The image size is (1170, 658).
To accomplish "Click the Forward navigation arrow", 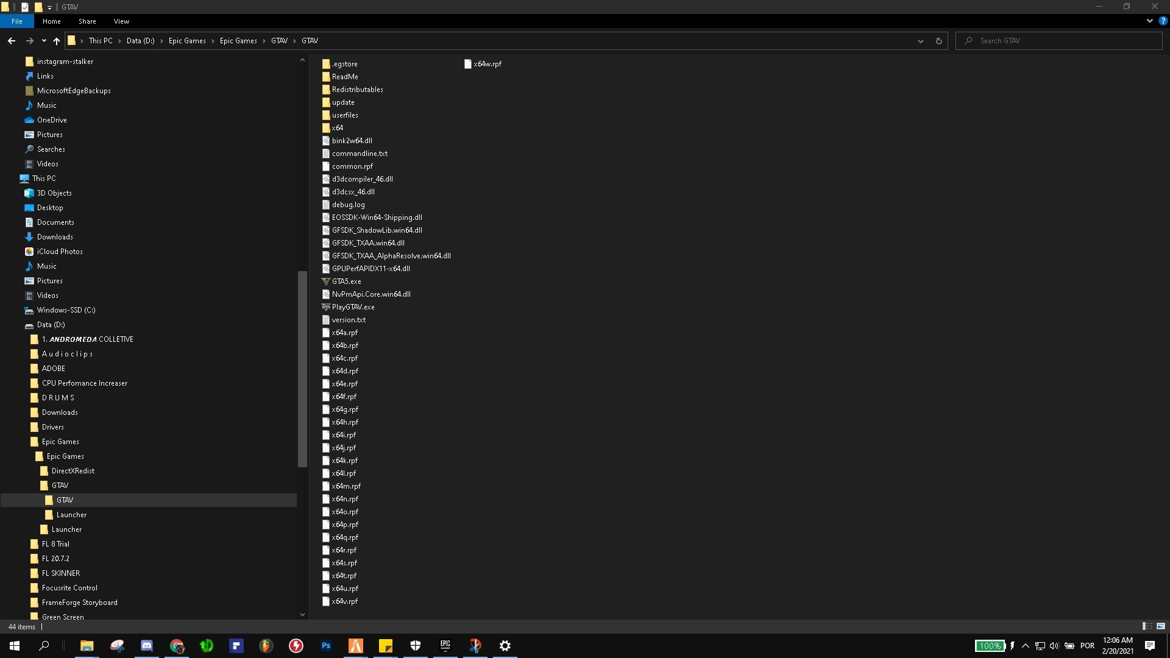I will point(29,41).
